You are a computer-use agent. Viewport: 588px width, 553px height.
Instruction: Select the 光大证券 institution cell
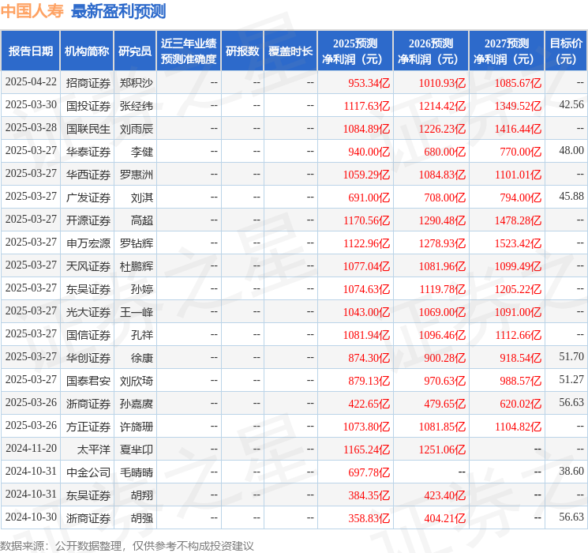coord(88,312)
